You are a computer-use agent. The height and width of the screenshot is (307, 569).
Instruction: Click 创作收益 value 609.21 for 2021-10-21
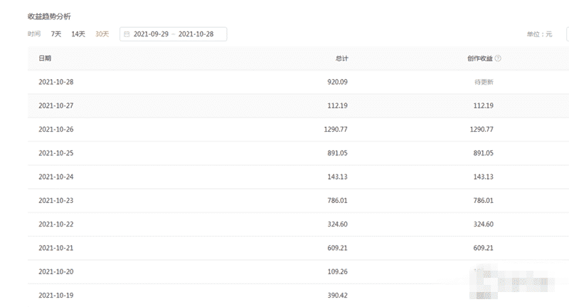coord(483,248)
